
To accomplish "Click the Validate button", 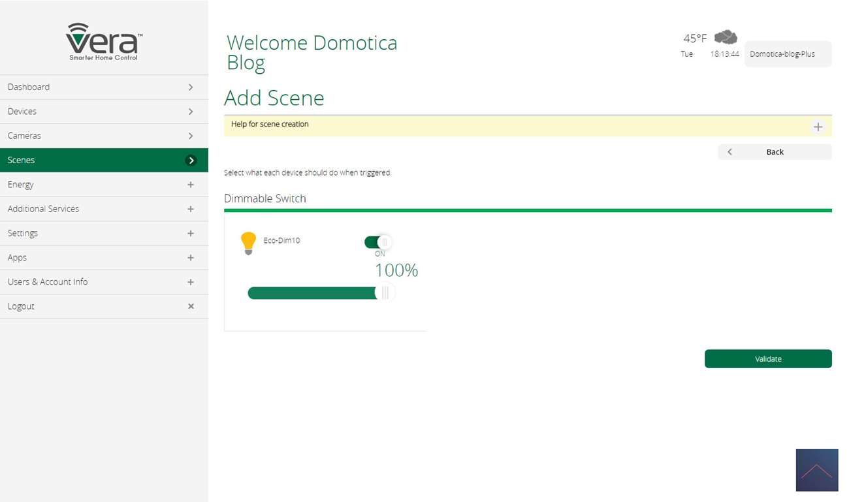I will (767, 359).
